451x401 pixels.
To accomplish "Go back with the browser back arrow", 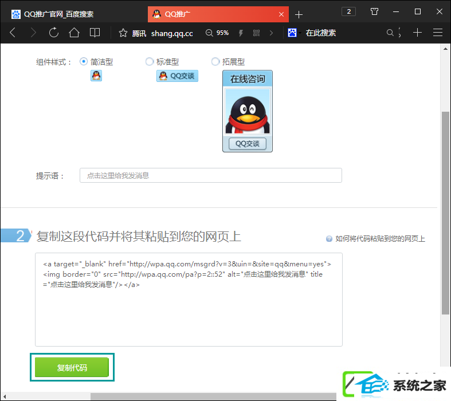I will [13, 33].
